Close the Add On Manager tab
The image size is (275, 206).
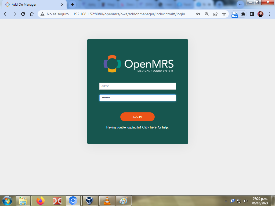point(62,5)
